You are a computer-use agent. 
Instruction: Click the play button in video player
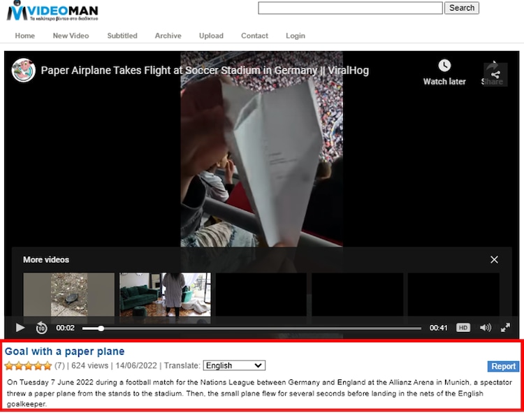coord(20,328)
